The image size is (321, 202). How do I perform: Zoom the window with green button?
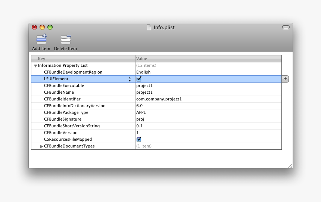point(50,27)
